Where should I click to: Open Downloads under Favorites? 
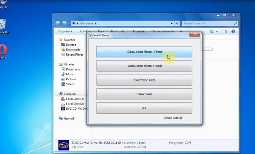73,50
